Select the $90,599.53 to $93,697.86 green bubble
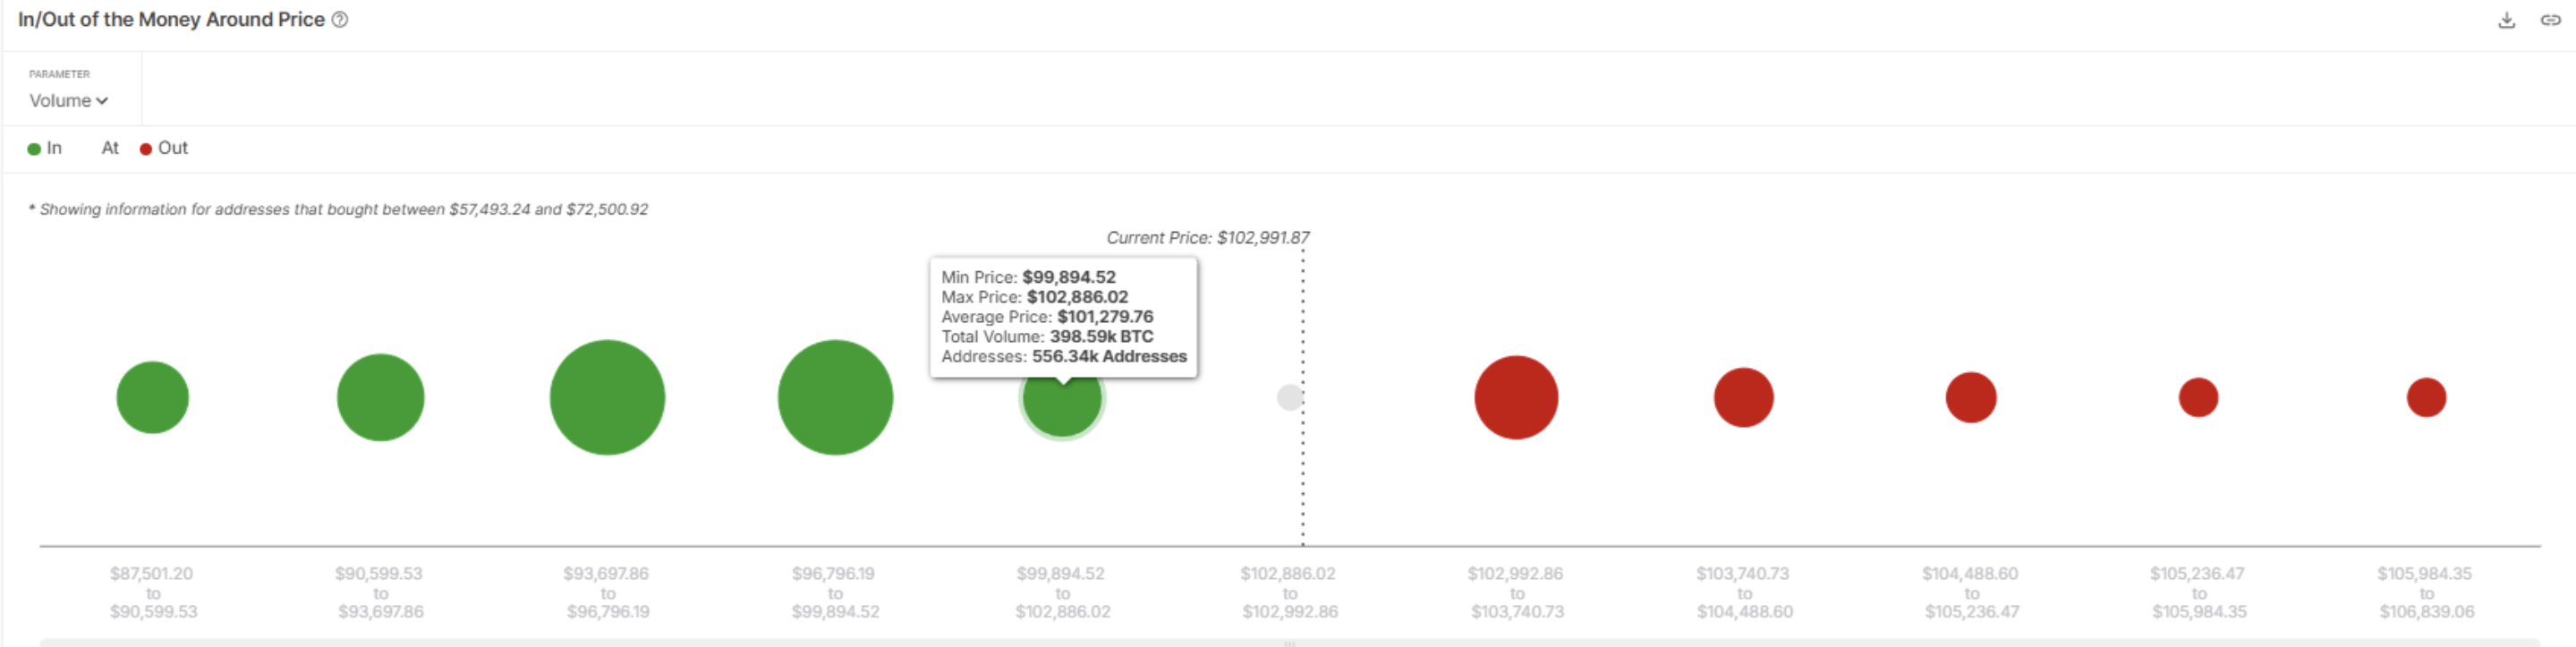 tap(381, 397)
